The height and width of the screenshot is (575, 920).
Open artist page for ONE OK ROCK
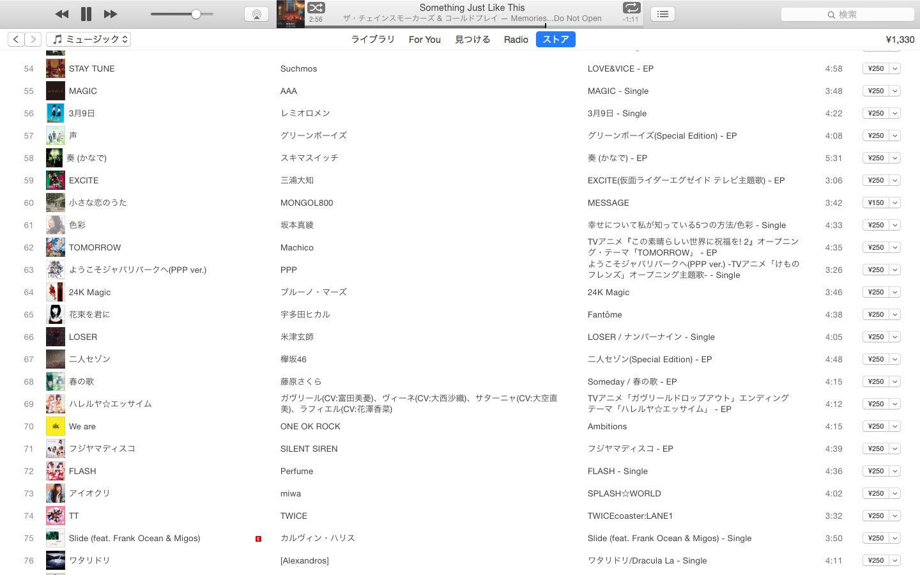310,426
